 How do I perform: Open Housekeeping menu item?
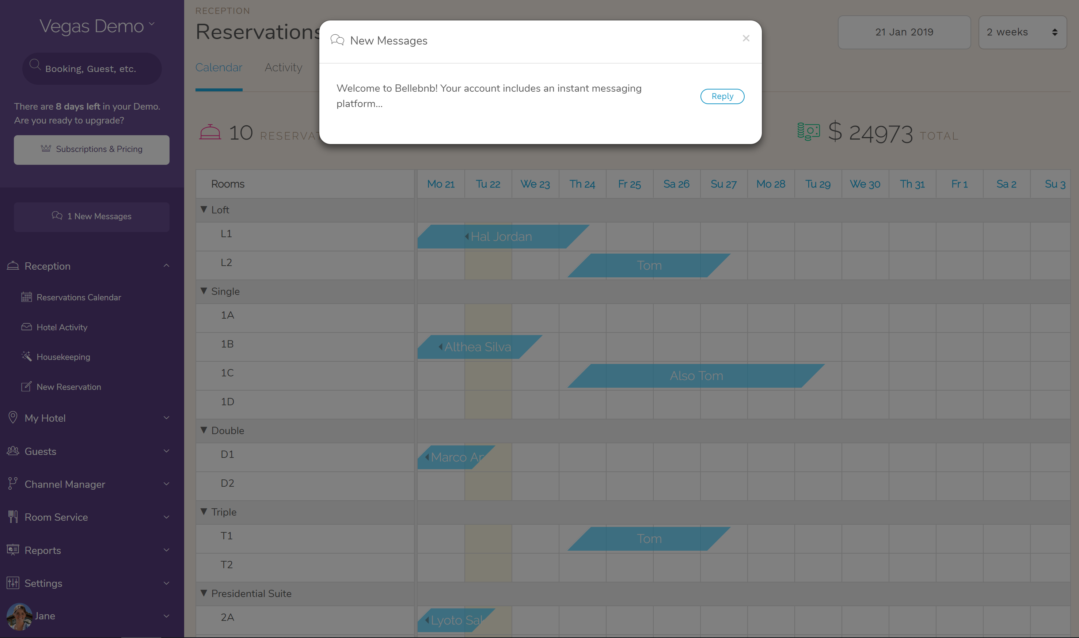click(x=63, y=357)
